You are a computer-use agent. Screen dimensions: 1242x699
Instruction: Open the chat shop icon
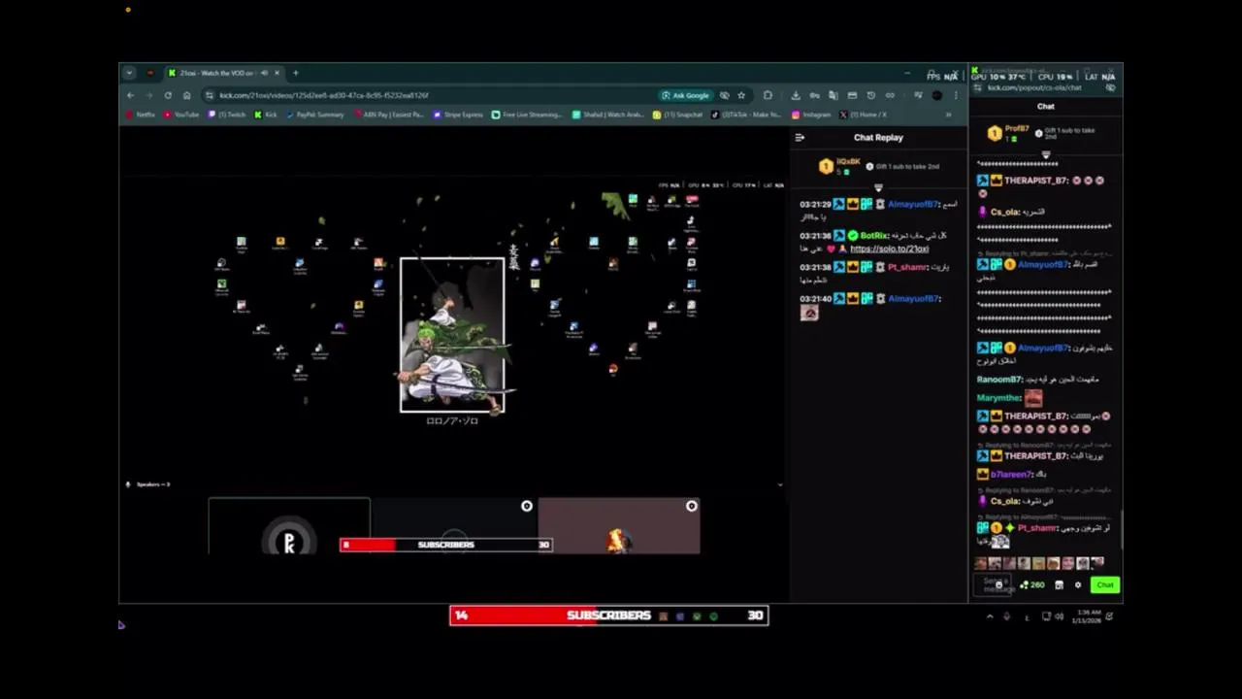click(1059, 584)
